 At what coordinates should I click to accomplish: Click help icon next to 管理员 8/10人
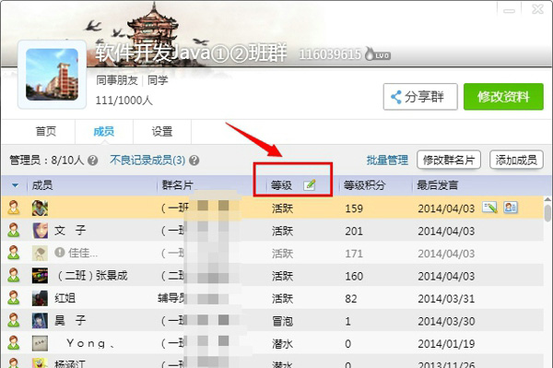[93, 160]
